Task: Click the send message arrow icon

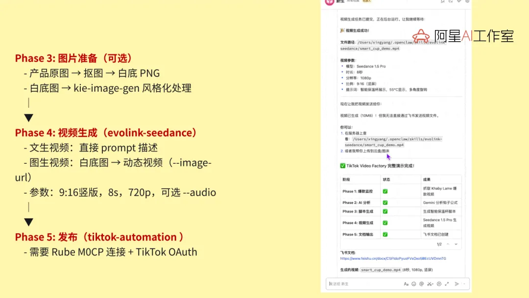Action: (457, 284)
